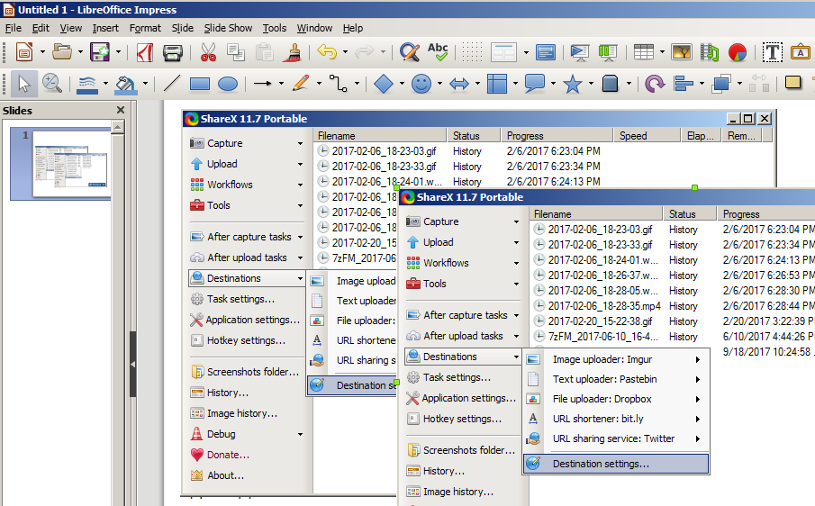The image size is (815, 506).
Task: Open the File menu
Action: (13, 28)
